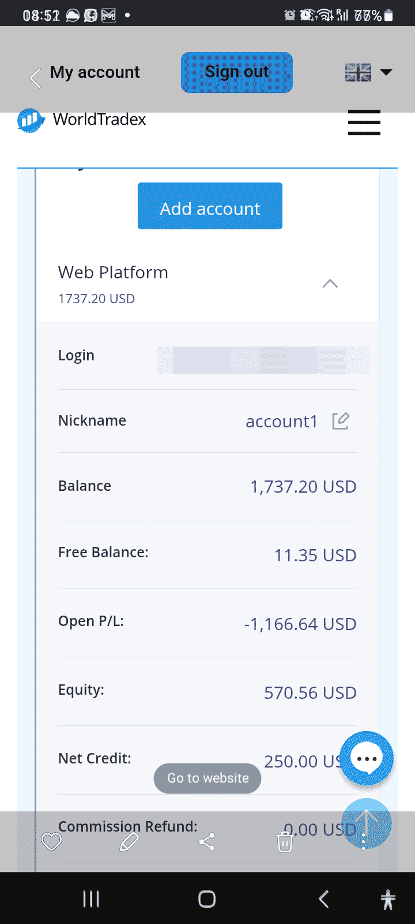Tap the scroll-to-top arrow button

click(x=367, y=822)
